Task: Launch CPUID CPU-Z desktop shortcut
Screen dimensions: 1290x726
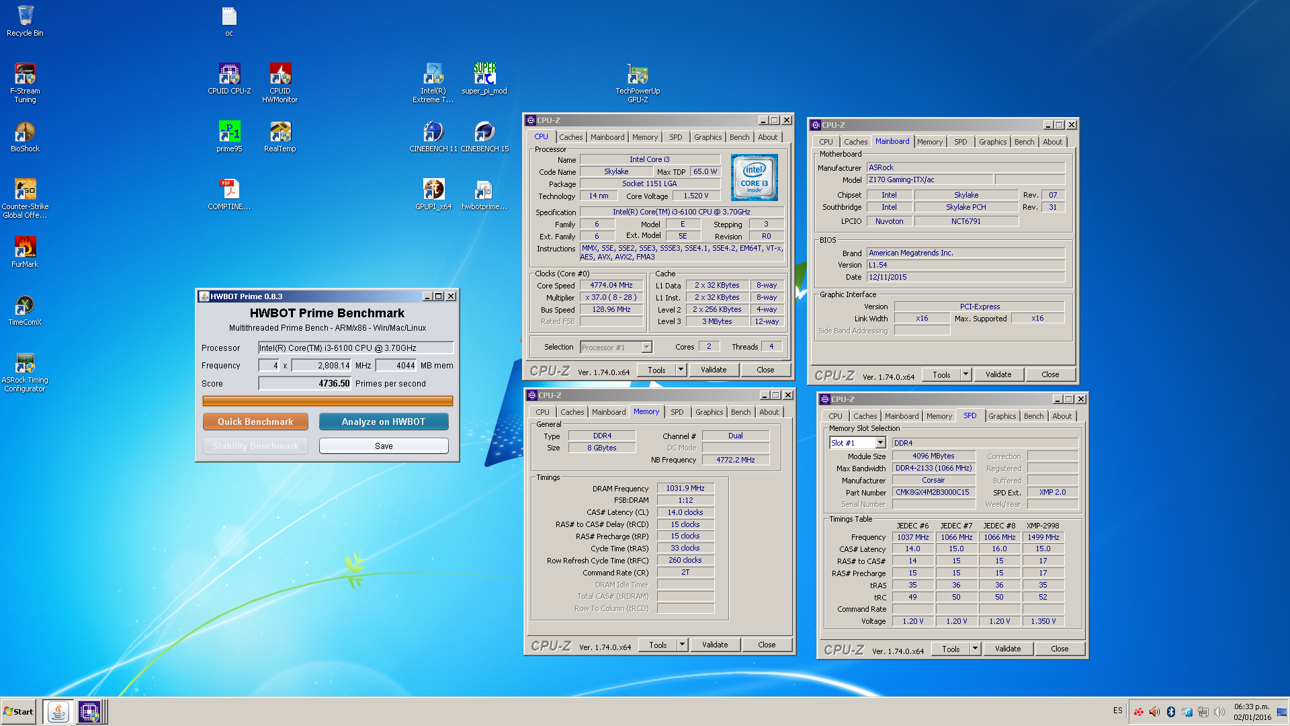Action: 229,79
